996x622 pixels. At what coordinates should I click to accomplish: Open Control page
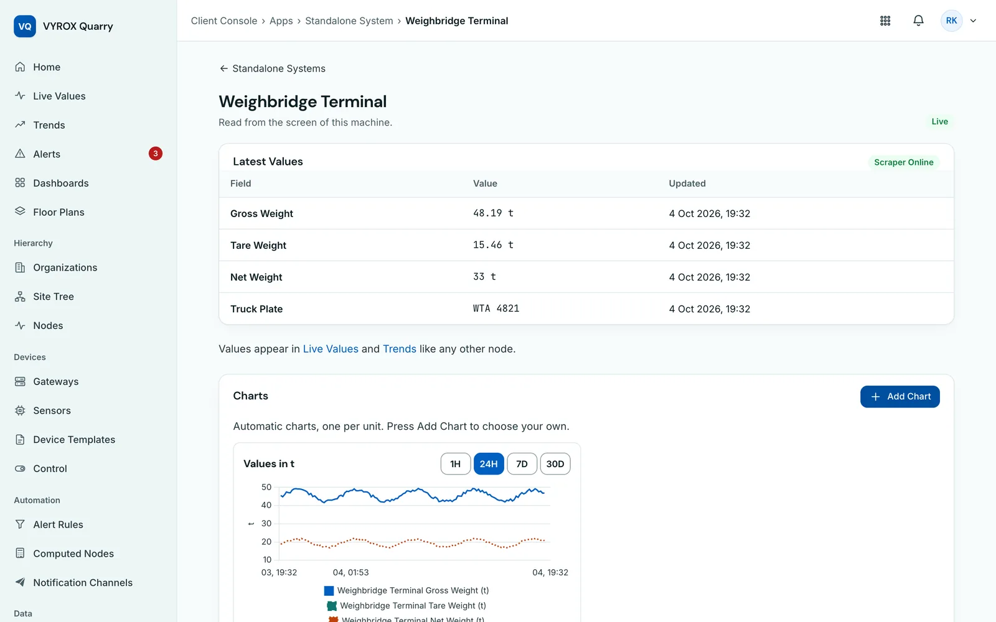[50, 469]
